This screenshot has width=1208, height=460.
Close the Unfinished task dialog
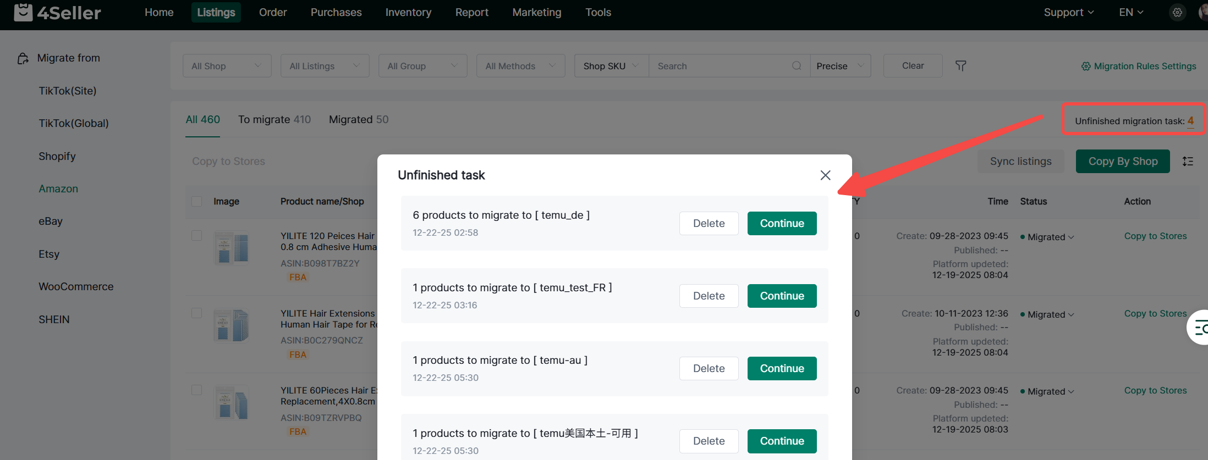(825, 175)
